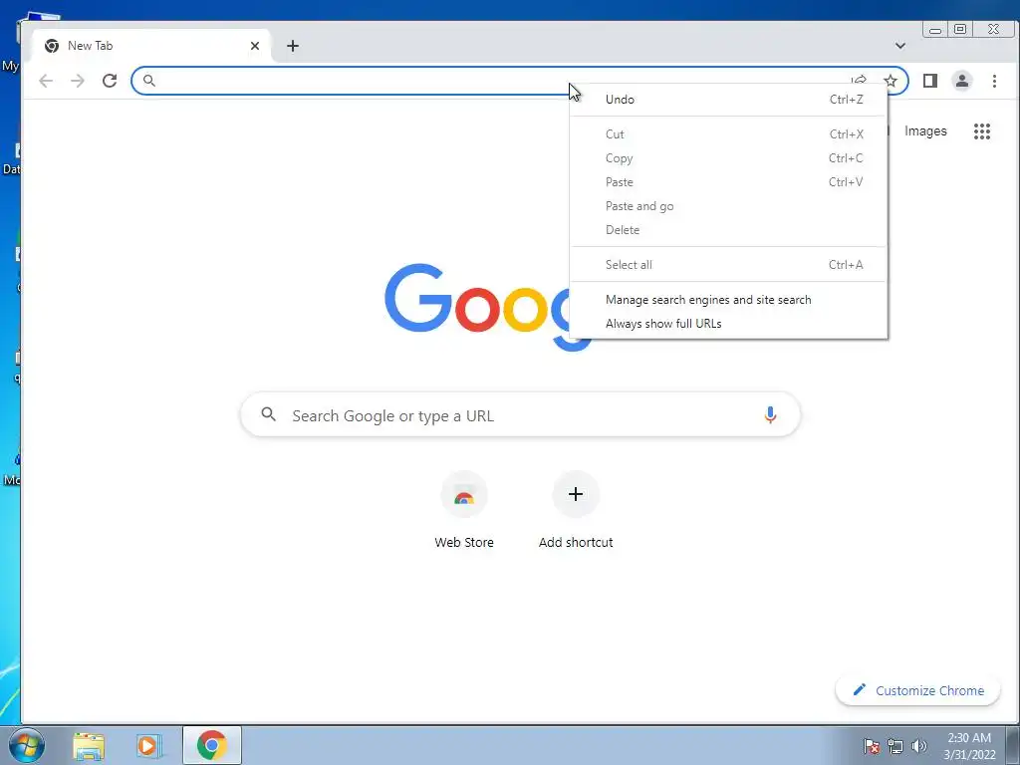This screenshot has width=1020, height=765.
Task: Reload the page with the refresh icon
Action: click(110, 81)
